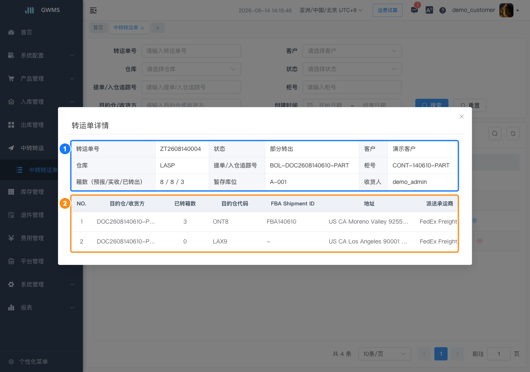530x372 pixels.
Task: Click the LAX9 destination code cell
Action: (220, 241)
